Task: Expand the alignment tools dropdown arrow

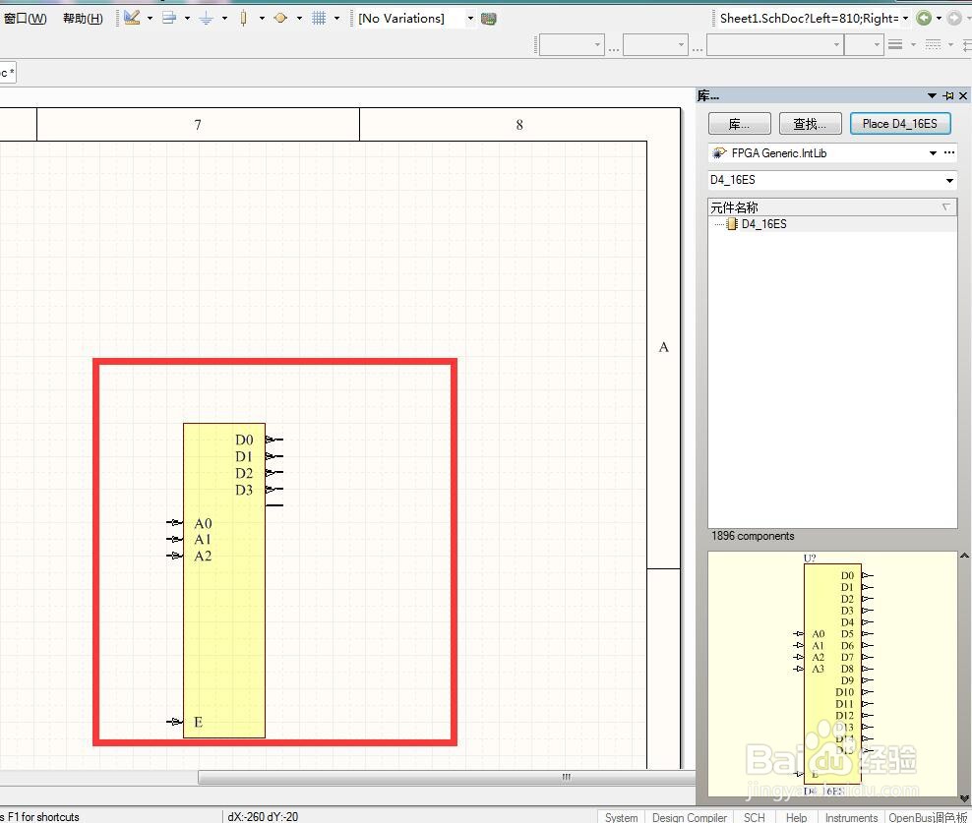Action: (187, 19)
